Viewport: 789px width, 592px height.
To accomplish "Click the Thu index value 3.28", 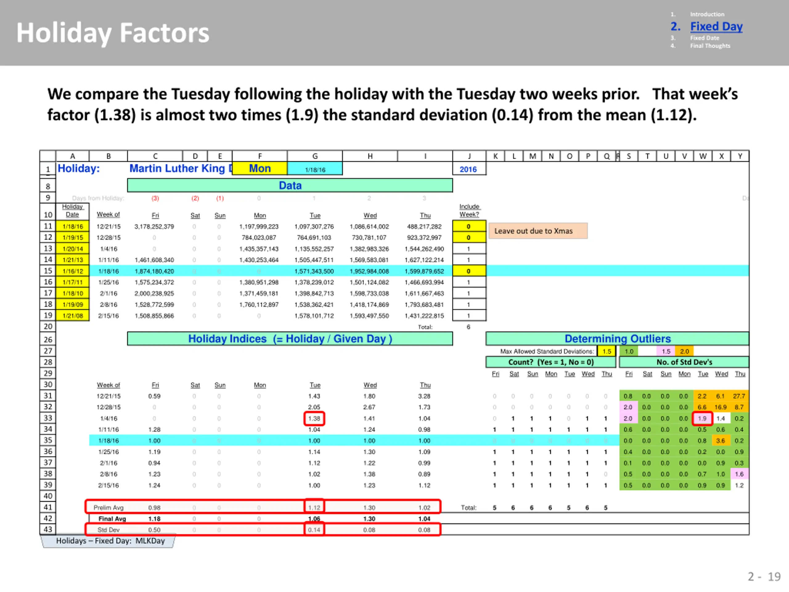I will (x=424, y=396).
